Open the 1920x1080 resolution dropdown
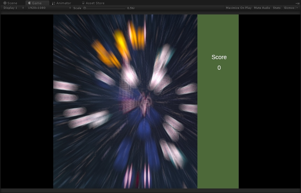Viewport: 301px width, 193px height. point(49,8)
